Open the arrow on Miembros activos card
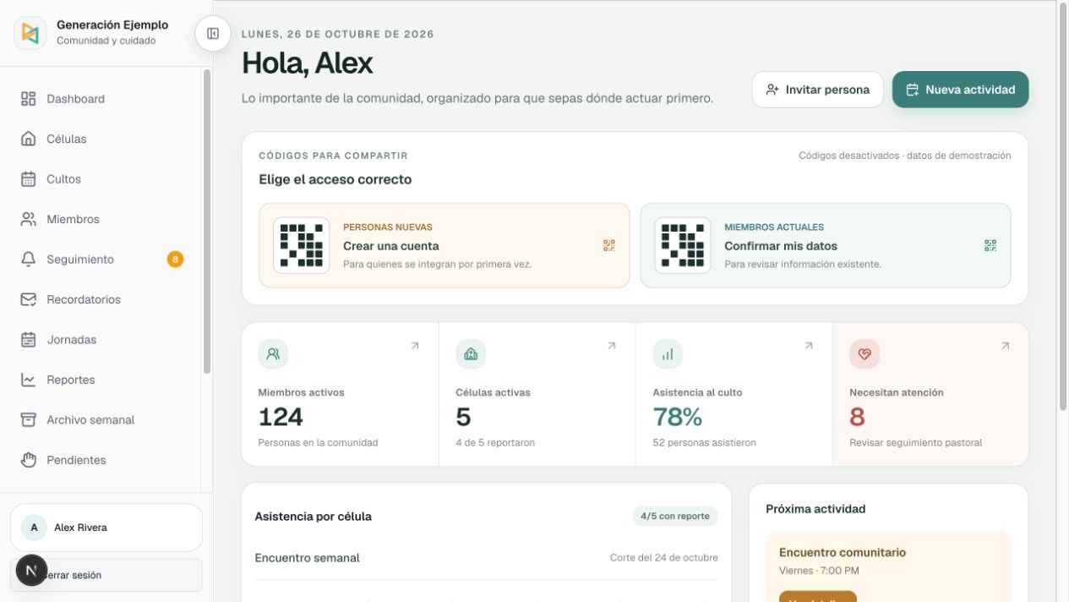 415,346
